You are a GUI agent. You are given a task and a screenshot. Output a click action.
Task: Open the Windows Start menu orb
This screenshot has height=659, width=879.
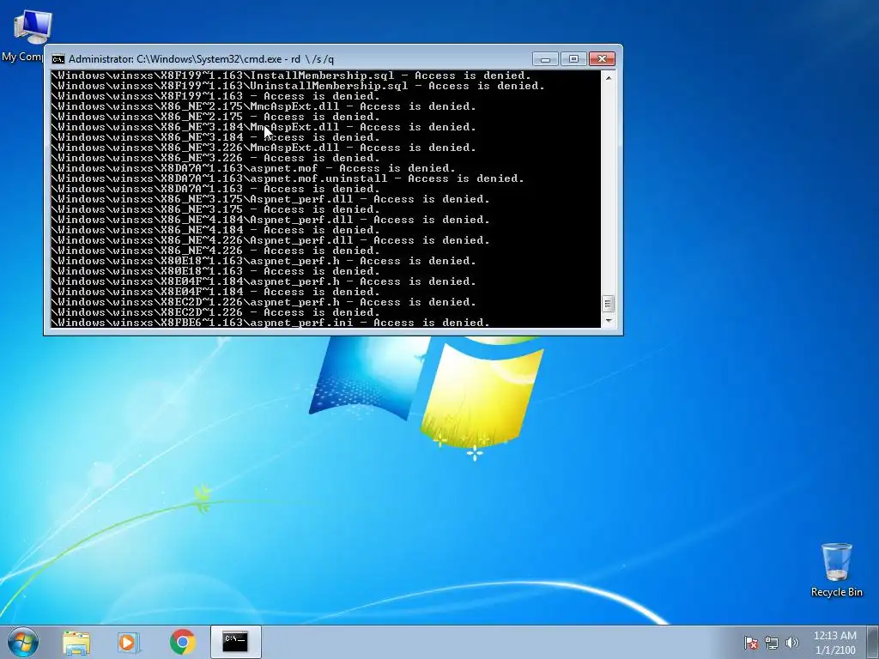coord(22,642)
